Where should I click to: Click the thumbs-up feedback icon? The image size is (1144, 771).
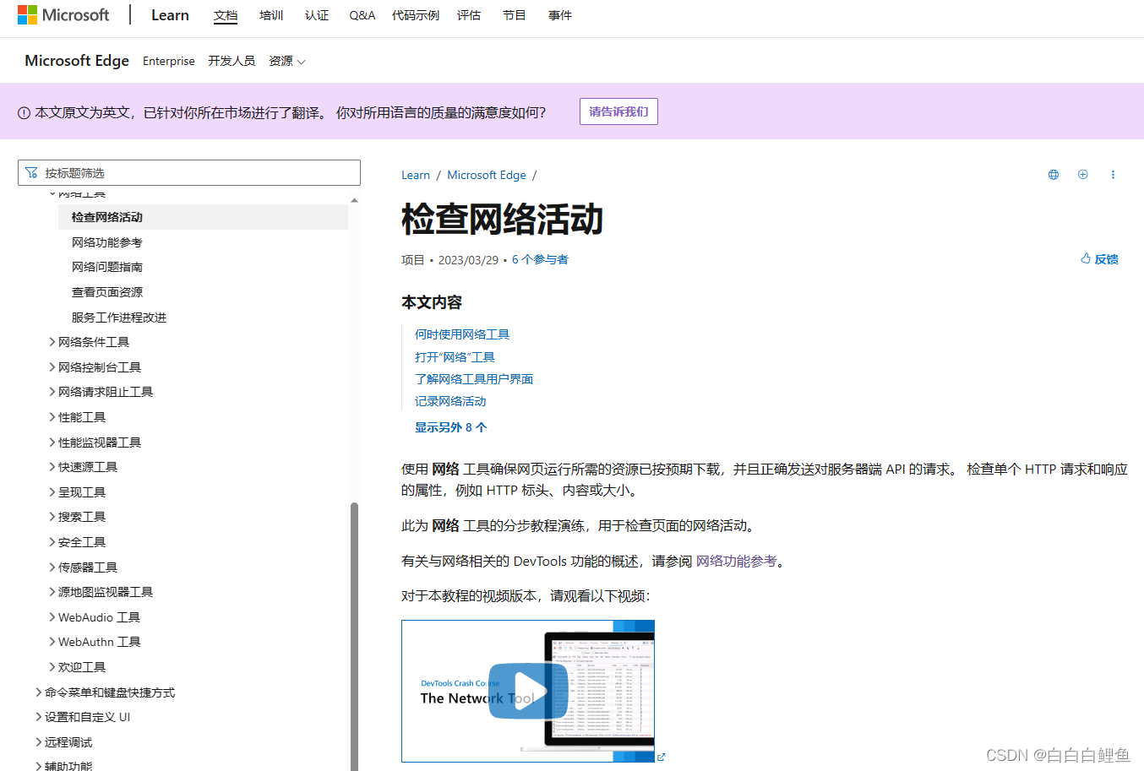1086,258
